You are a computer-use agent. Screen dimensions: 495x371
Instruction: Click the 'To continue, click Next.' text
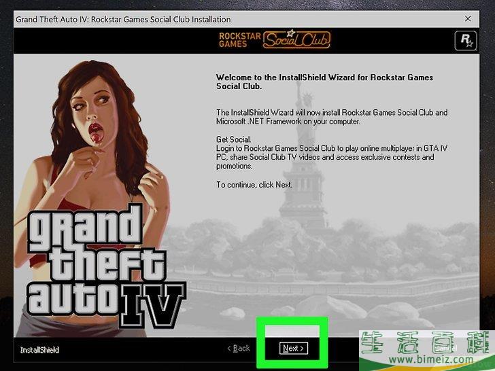click(254, 185)
